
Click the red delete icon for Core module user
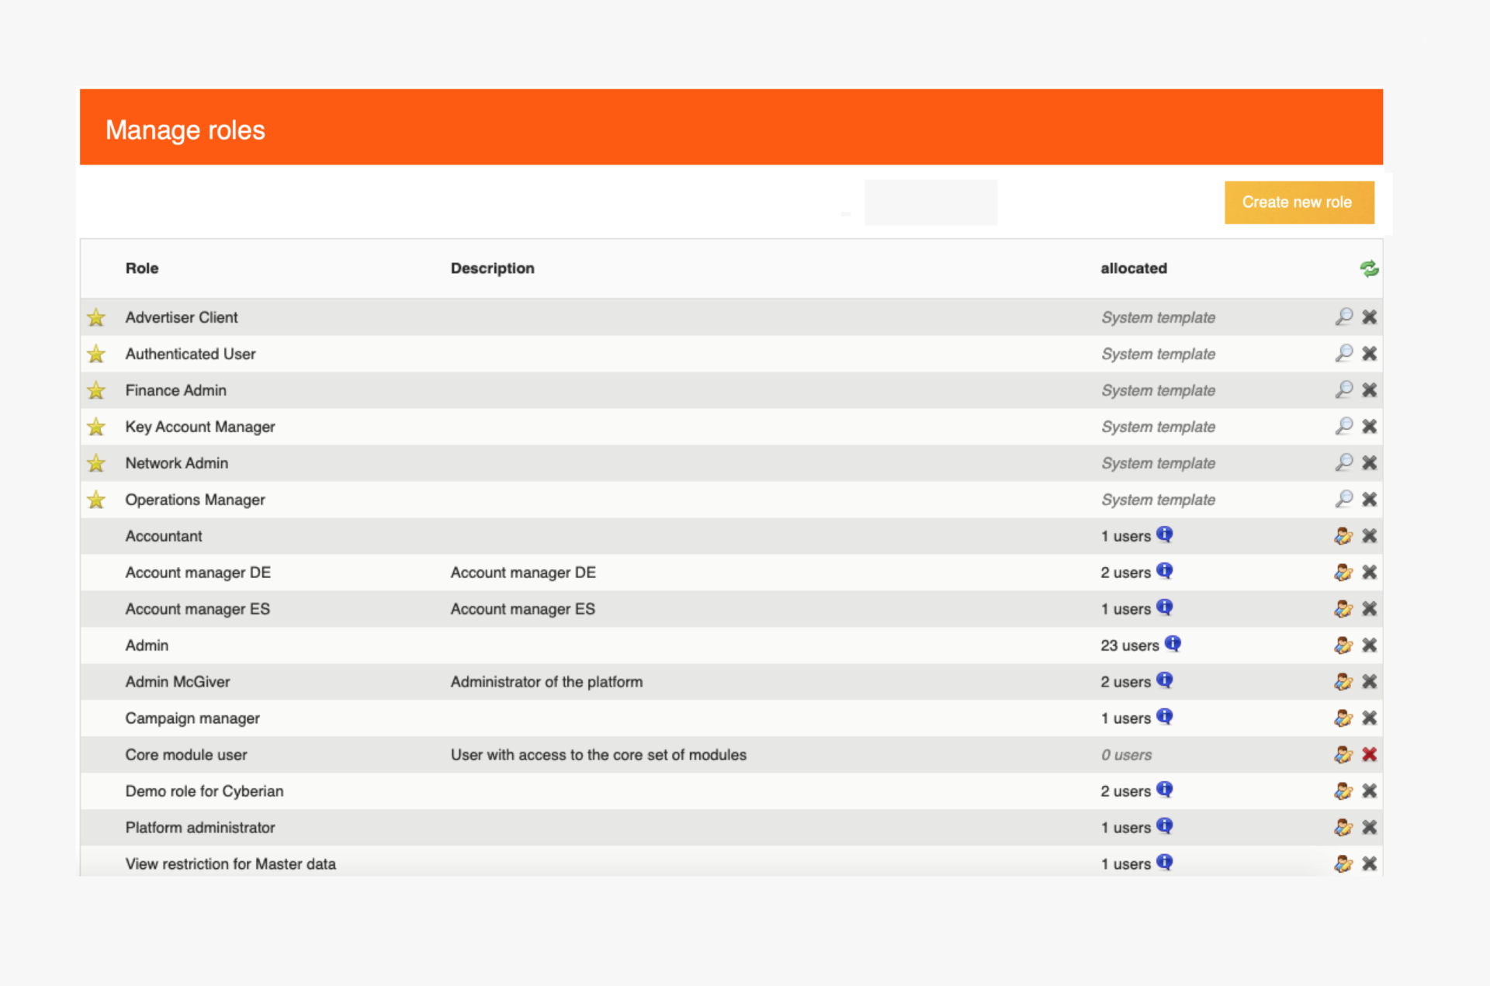[x=1370, y=754]
